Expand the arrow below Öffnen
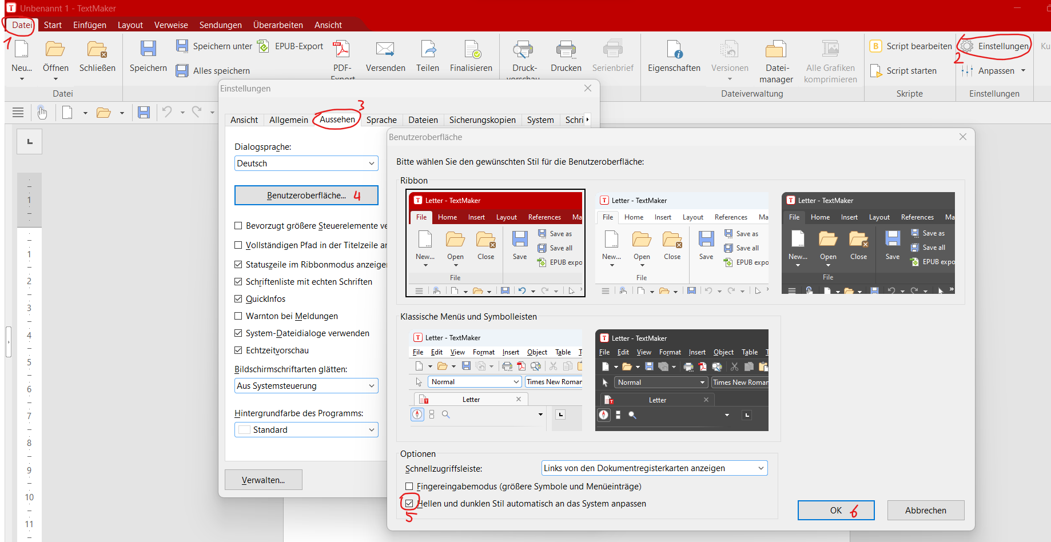The height and width of the screenshot is (542, 1051). coord(55,79)
